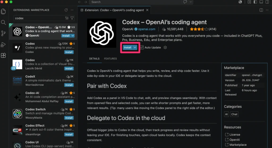
Task: Install the Codex extension with 125K downloads
Action: (69, 52)
